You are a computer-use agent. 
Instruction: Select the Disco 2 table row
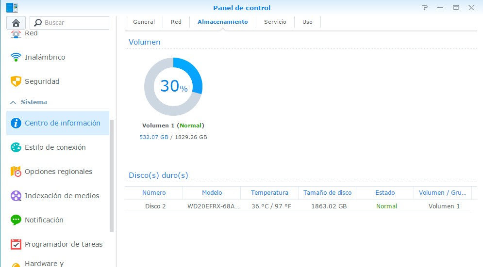coord(298,206)
